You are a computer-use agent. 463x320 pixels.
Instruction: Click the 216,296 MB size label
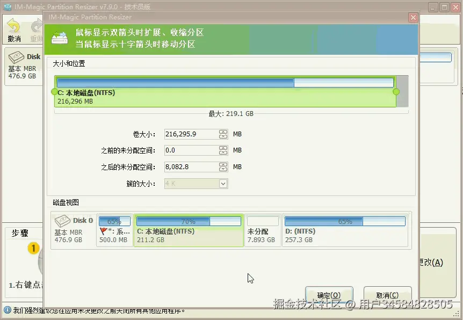[75, 101]
